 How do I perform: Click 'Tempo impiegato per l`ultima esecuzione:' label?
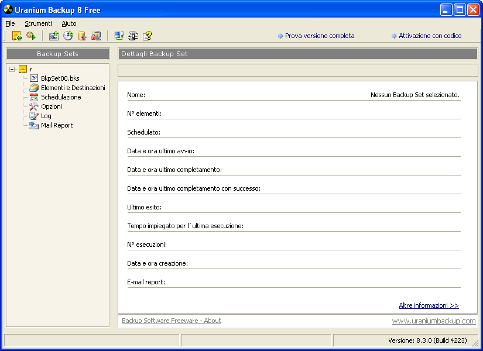point(185,226)
